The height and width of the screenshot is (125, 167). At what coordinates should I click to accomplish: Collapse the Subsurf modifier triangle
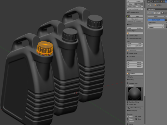[x=149, y=13]
